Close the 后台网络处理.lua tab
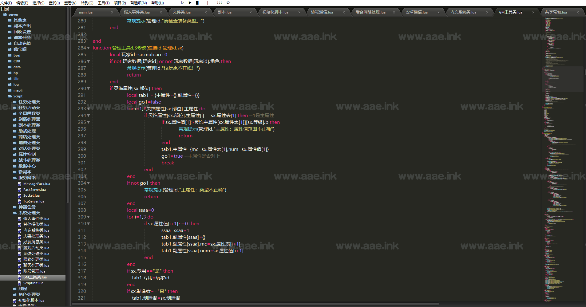 pyautogui.click(x=394, y=12)
